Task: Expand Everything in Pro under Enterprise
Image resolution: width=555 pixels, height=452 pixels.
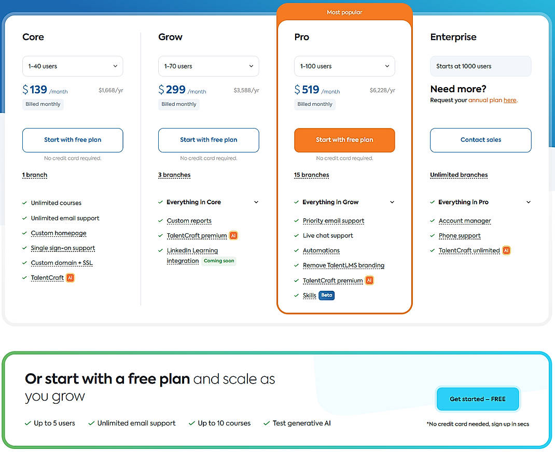Action: pos(528,202)
